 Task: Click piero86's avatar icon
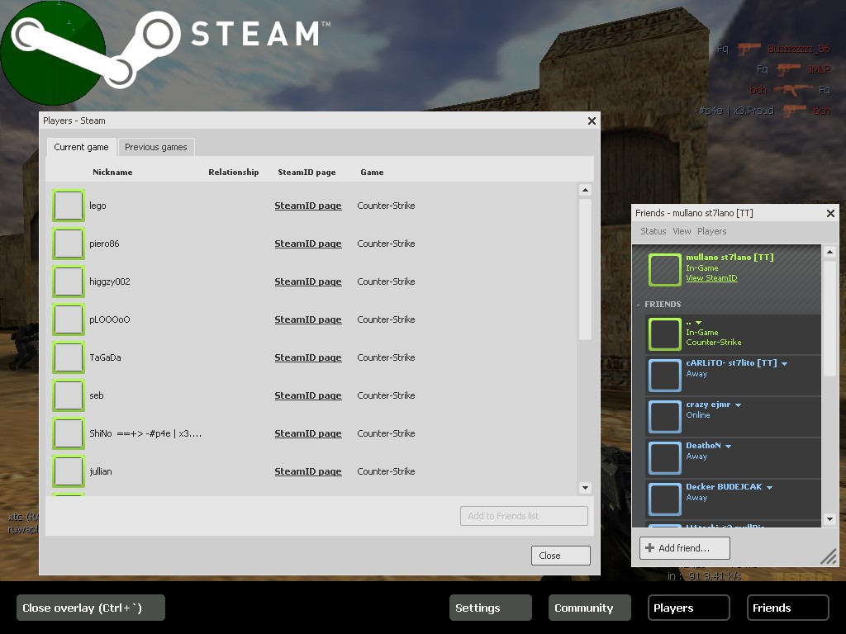click(69, 244)
